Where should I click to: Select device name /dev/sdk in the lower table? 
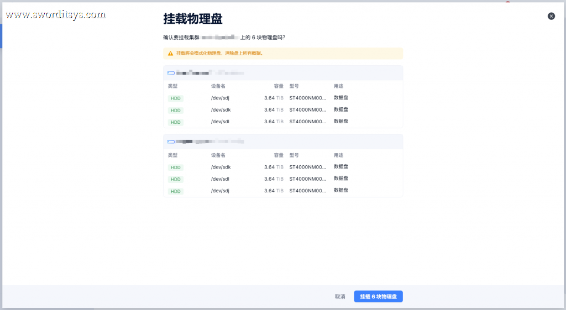click(221, 167)
